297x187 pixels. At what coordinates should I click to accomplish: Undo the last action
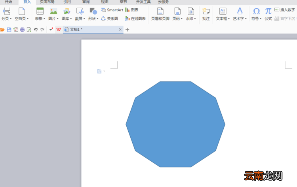click(36, 30)
